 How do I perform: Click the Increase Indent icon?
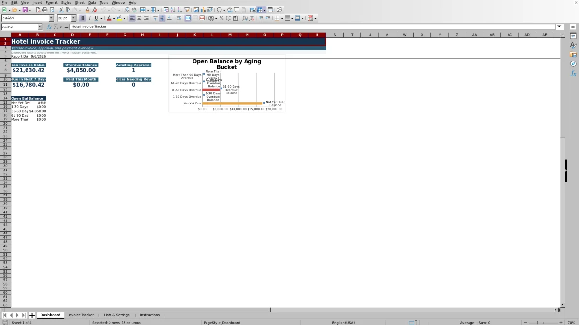click(261, 18)
